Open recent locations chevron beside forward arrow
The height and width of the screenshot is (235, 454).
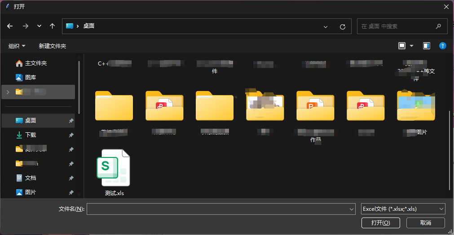(39, 26)
